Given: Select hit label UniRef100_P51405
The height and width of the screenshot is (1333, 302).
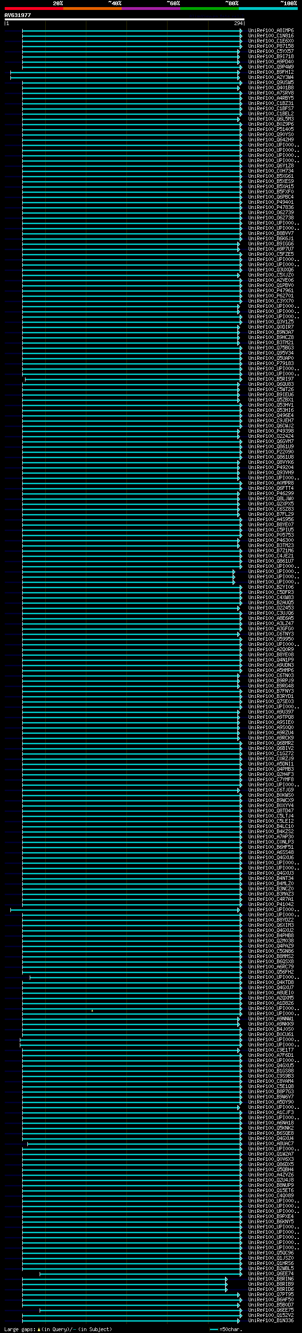Looking at the screenshot, I should [x=270, y=130].
